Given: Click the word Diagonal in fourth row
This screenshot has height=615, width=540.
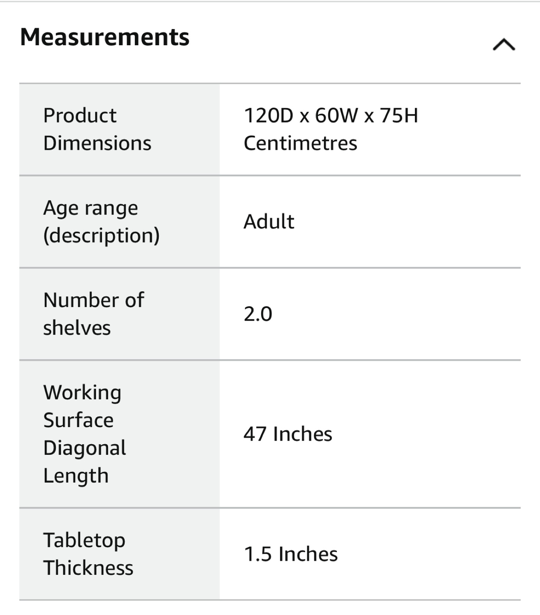Looking at the screenshot, I should pyautogui.click(x=85, y=448).
